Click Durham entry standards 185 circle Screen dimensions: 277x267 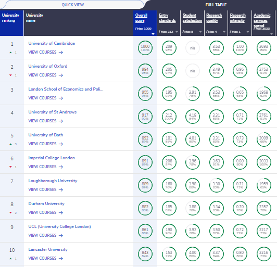(169, 208)
